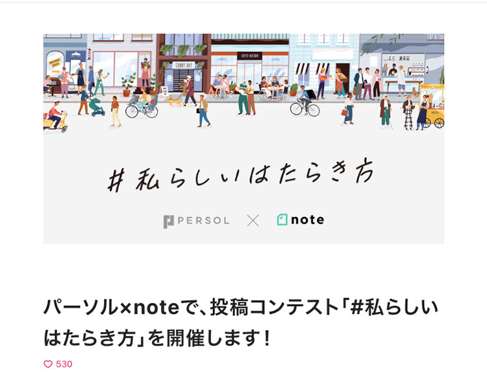
Task: Click the dark cafe storefront sign
Action: (x=250, y=56)
